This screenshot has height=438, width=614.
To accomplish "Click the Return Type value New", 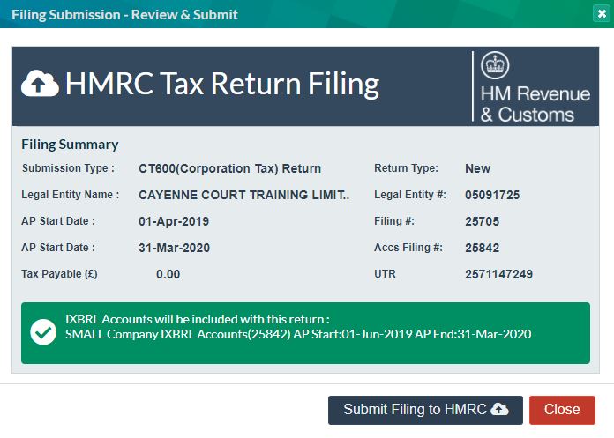I will point(477,168).
